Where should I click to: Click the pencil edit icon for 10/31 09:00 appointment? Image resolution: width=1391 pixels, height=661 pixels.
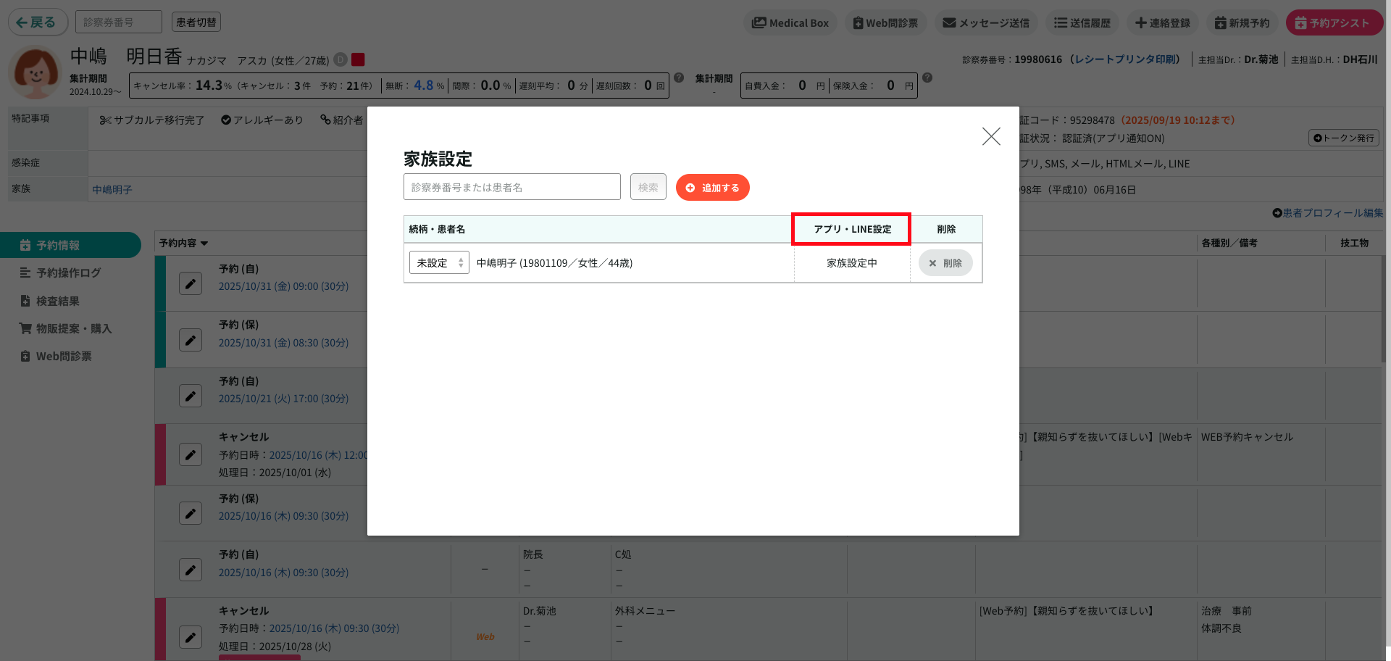click(191, 283)
